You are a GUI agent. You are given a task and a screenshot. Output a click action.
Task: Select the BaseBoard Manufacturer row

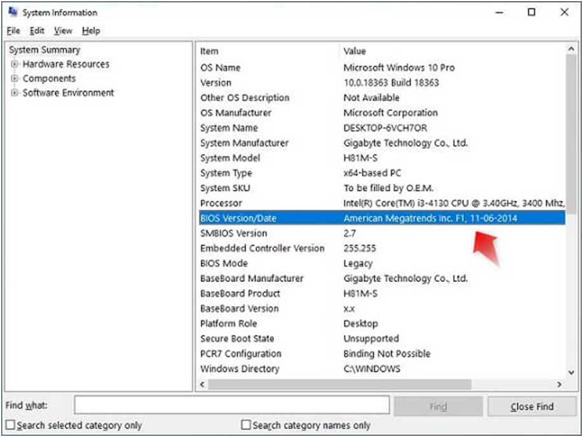[x=382, y=278]
